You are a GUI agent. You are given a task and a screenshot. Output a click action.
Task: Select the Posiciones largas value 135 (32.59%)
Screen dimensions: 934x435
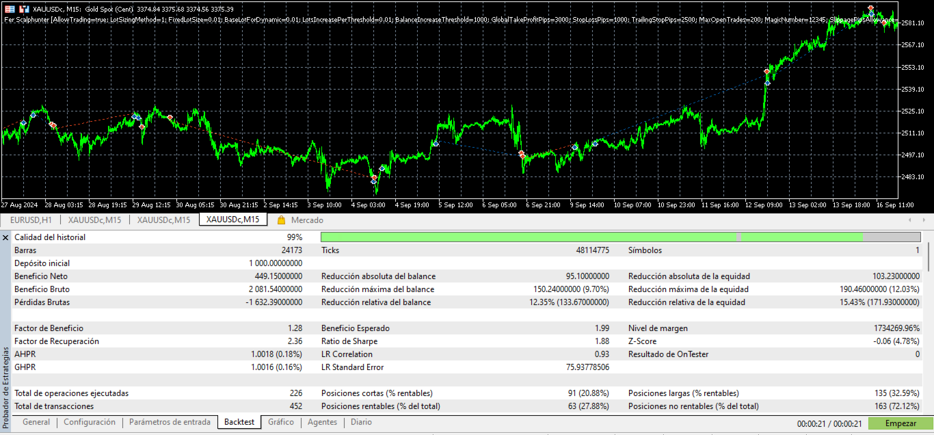[897, 393]
